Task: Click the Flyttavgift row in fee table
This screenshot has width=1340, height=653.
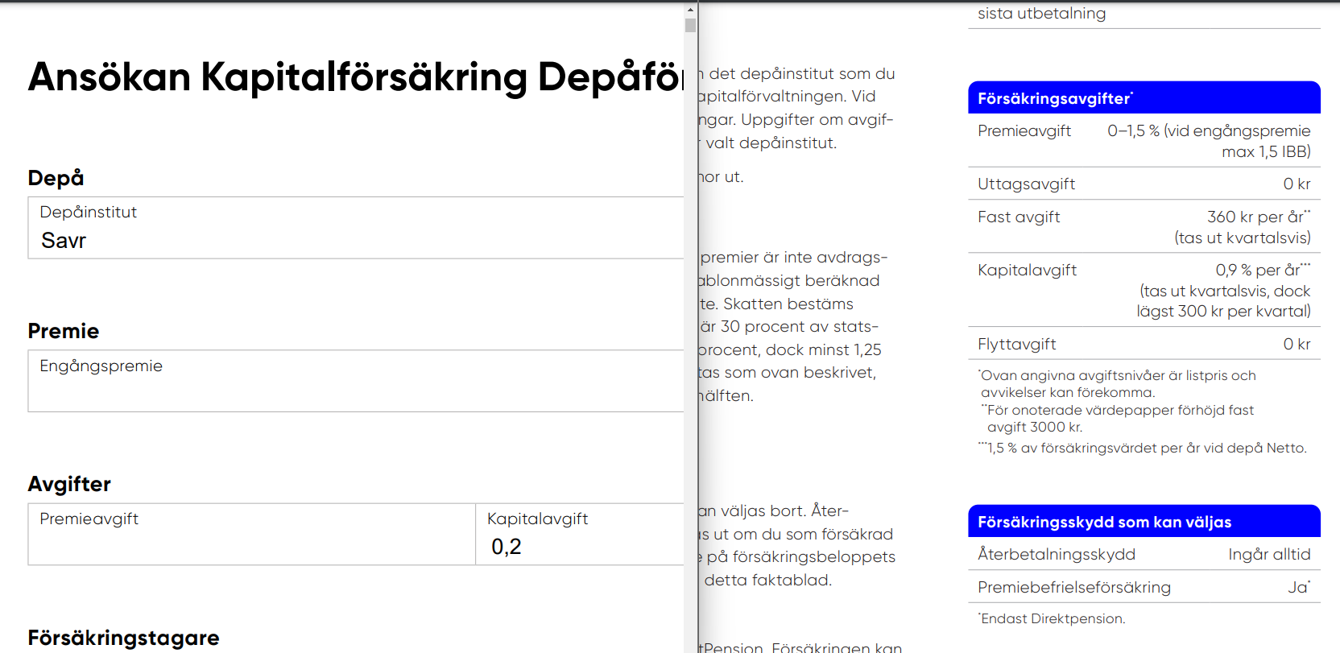Action: point(1144,344)
